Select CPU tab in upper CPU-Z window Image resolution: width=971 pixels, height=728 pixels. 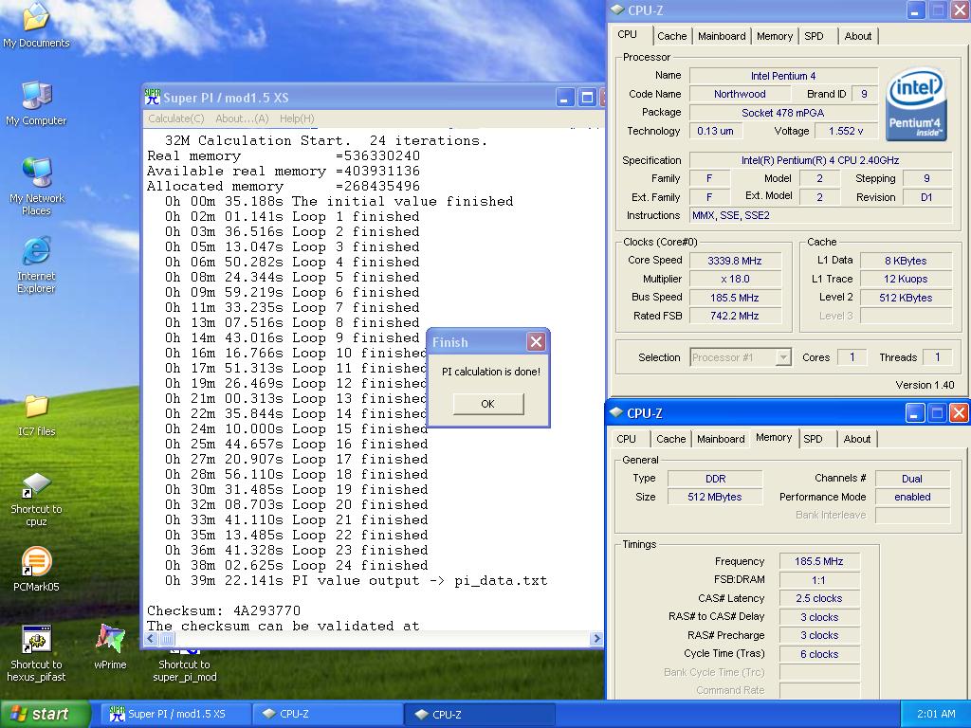click(628, 35)
